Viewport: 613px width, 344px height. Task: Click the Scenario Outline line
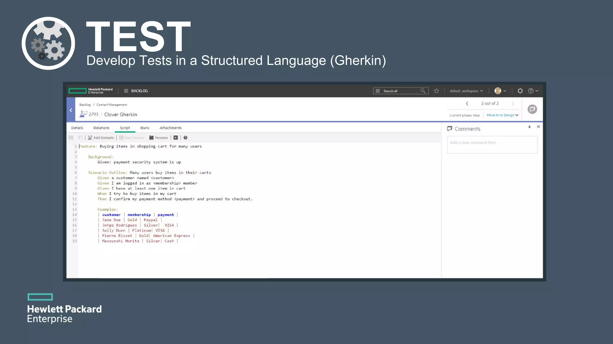tap(150, 173)
